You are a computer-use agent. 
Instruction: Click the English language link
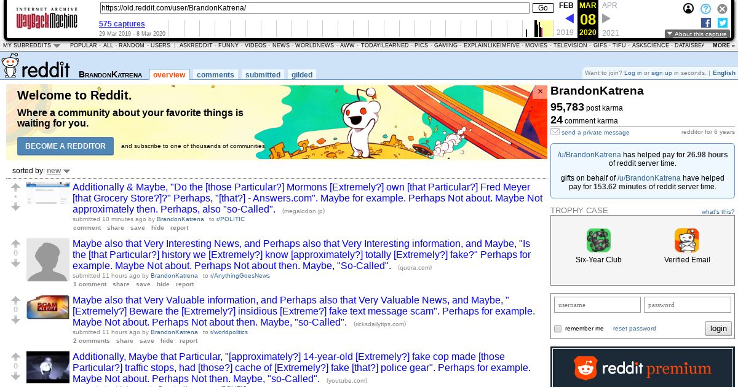pyautogui.click(x=724, y=73)
